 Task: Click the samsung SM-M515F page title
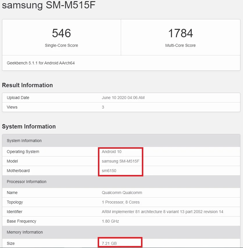click(x=49, y=5)
